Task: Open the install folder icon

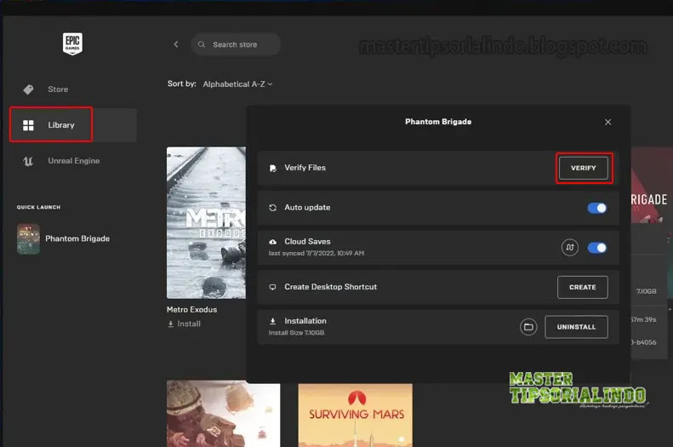Action: 528,327
